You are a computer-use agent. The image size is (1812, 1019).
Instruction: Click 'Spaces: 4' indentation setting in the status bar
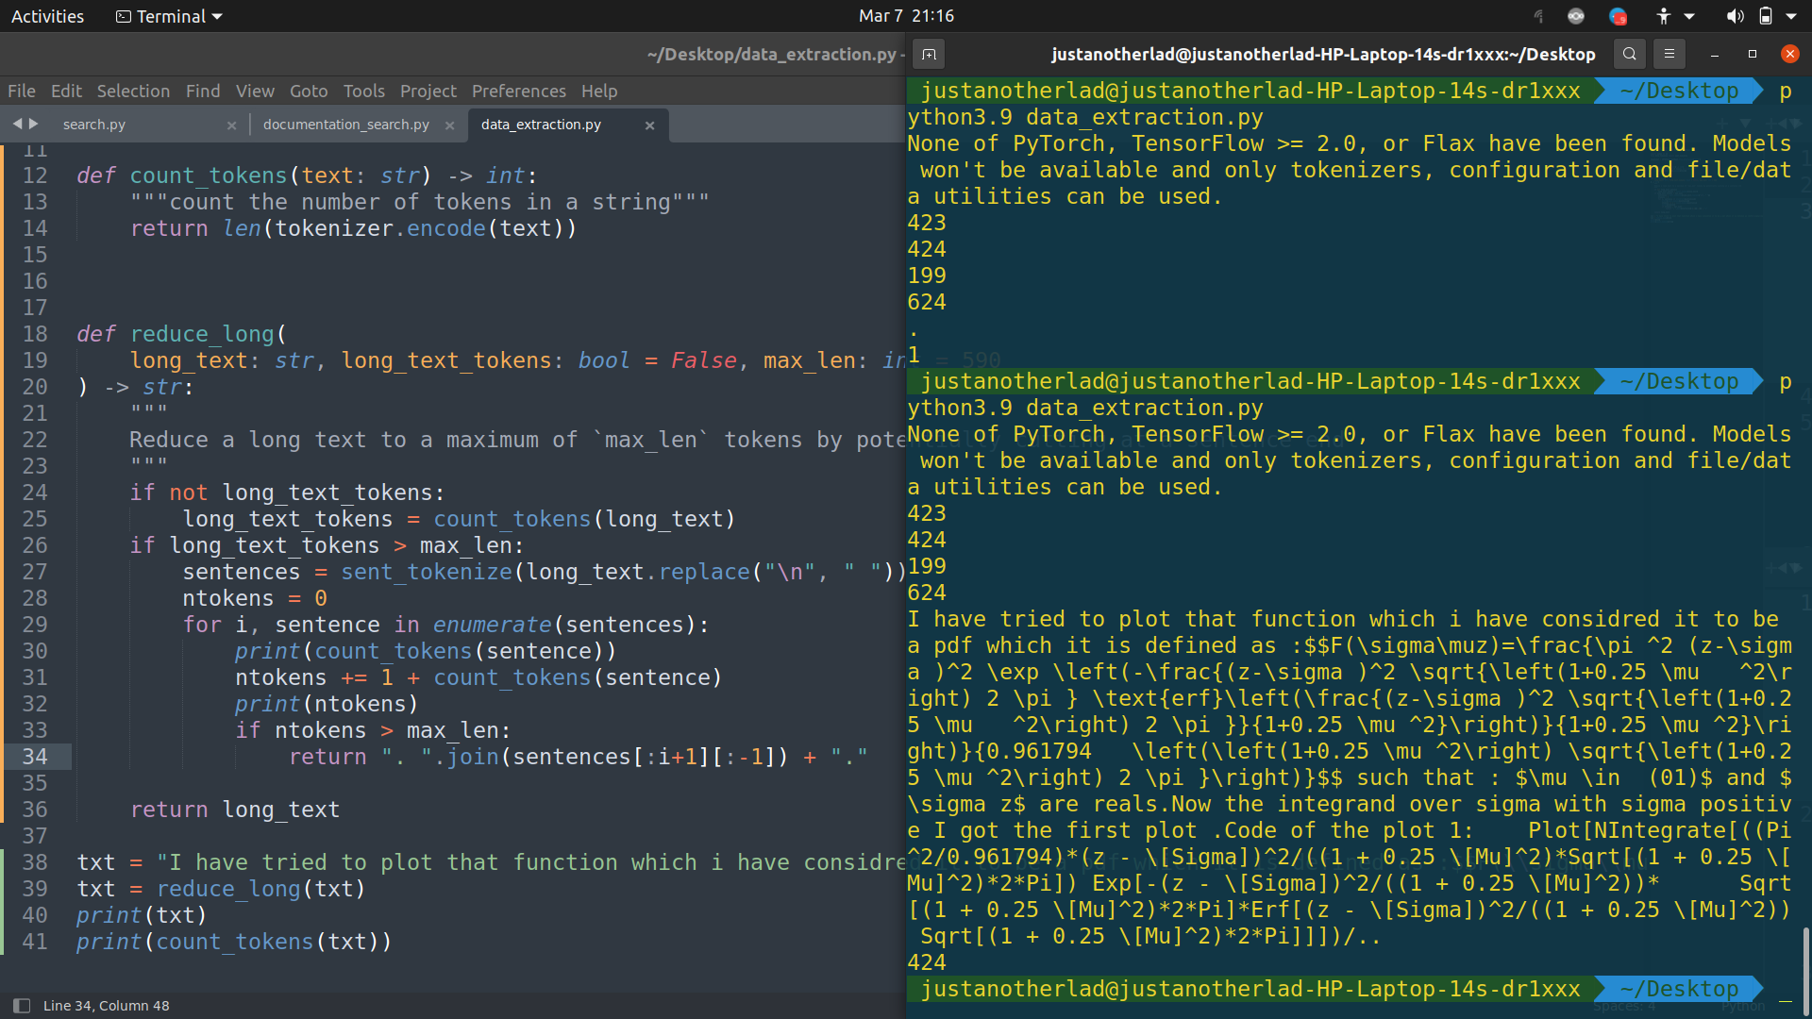point(1626,1007)
